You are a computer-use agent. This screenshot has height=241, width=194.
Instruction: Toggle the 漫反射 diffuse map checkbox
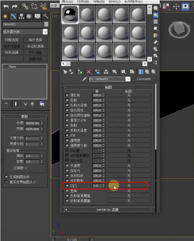pos(67,95)
